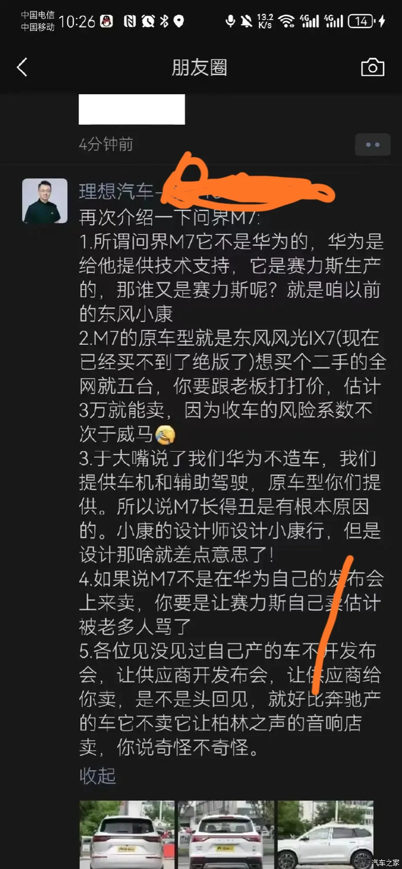Tap the location pin status icon
Viewport: 402px width, 869px height.
[x=179, y=21]
